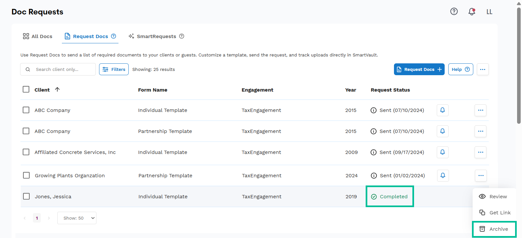
Task: Open three-dot menu for ABC Company Individual Template
Action: pyautogui.click(x=480, y=110)
